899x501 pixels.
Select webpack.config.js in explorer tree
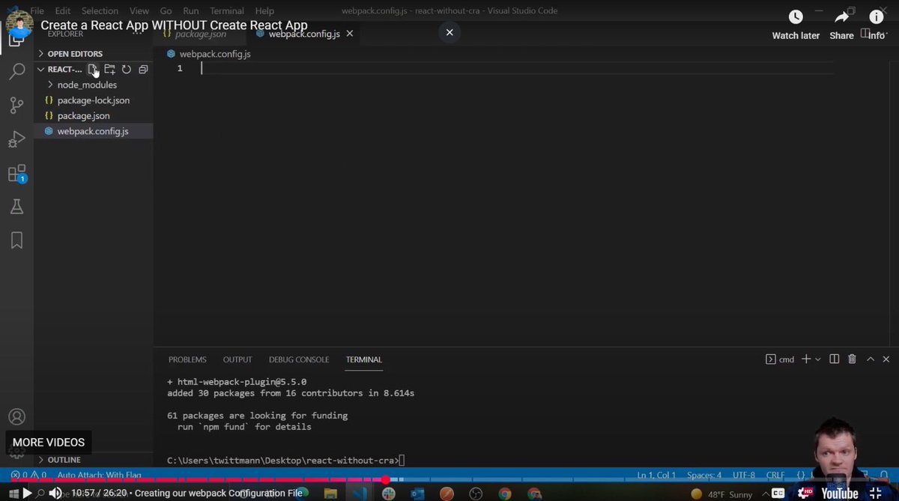tap(93, 131)
